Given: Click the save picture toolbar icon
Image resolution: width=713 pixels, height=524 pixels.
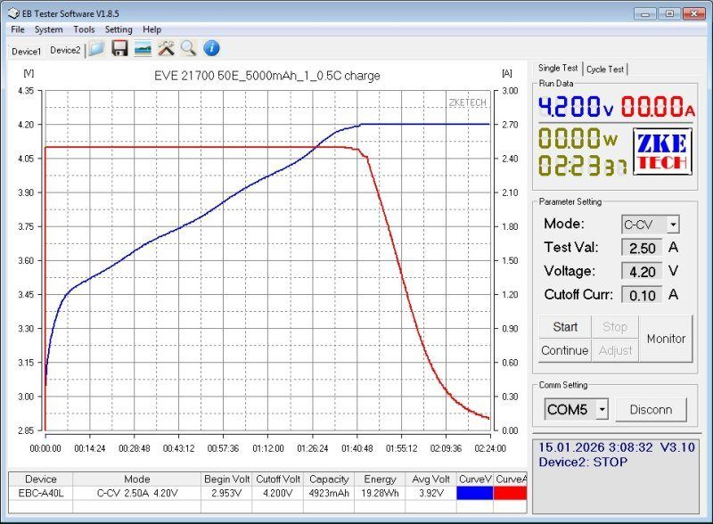Looking at the screenshot, I should (x=143, y=48).
